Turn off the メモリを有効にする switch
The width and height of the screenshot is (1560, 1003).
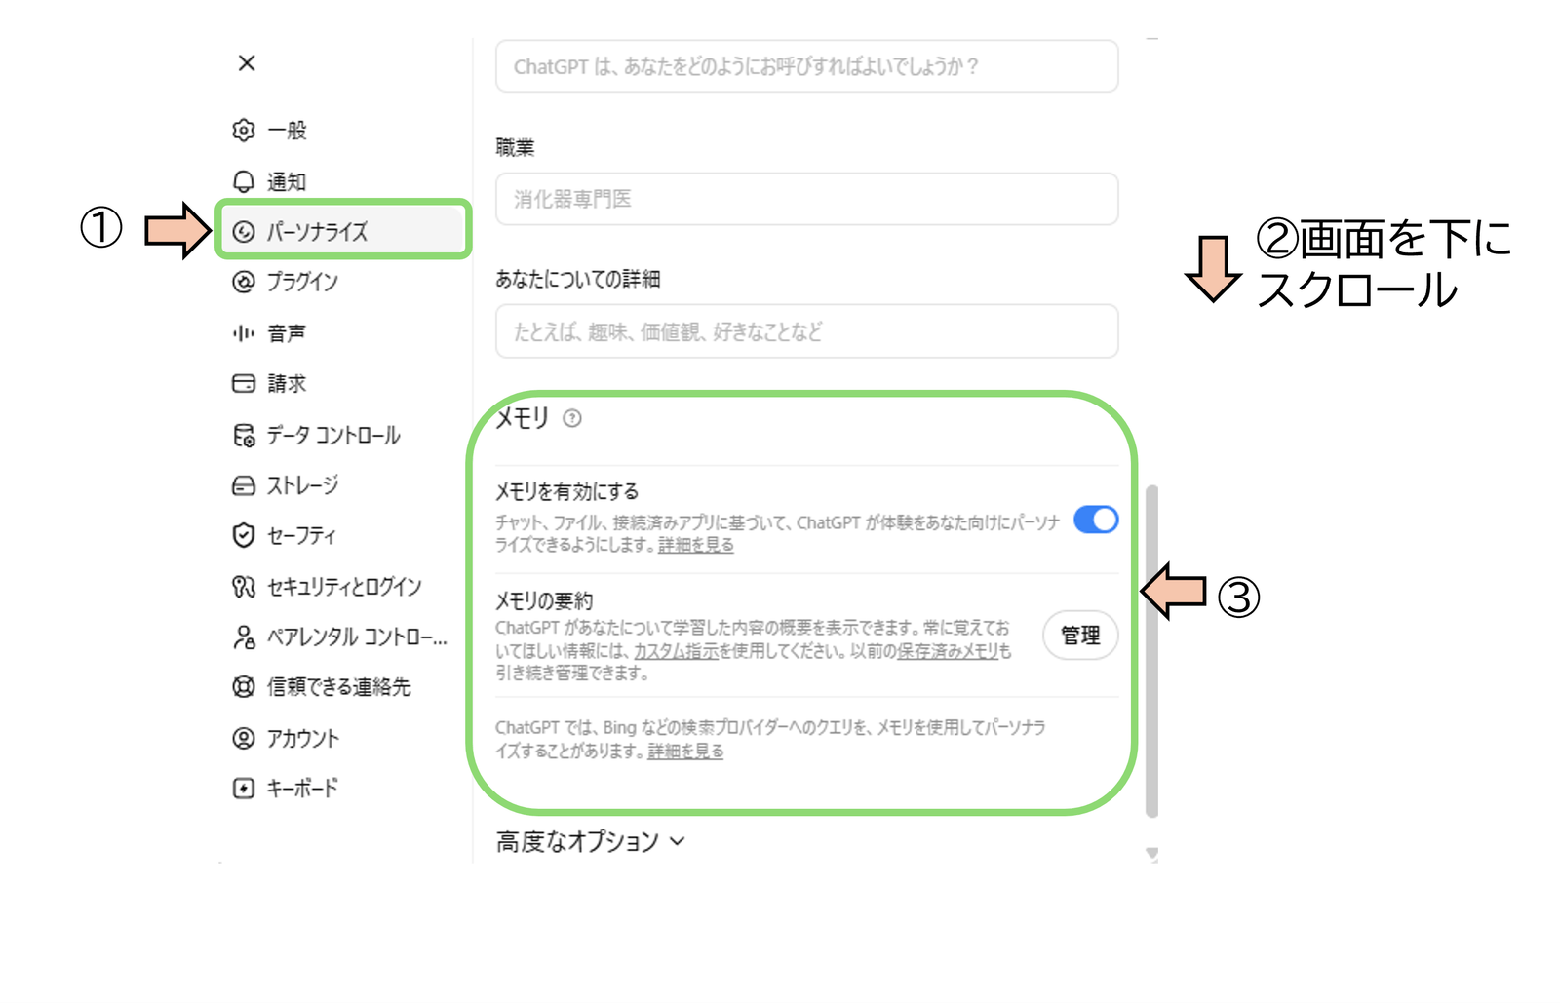click(1096, 520)
